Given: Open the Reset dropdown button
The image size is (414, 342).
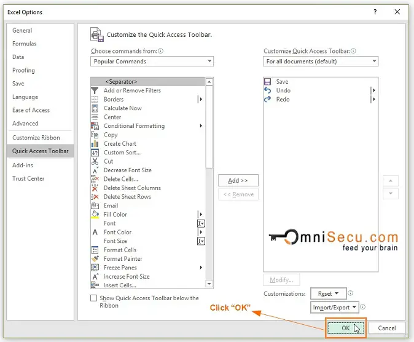Looking at the screenshot, I should (x=328, y=293).
